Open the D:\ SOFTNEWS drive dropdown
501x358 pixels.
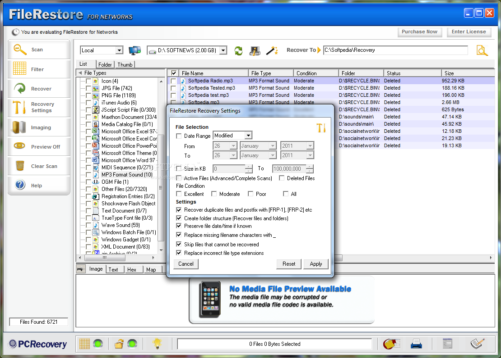pos(223,50)
